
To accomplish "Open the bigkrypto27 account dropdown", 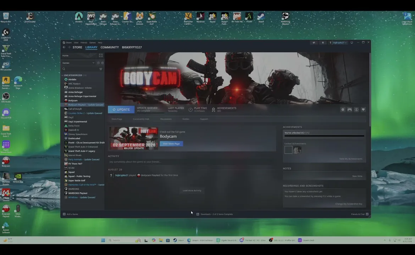I will coord(339,42).
